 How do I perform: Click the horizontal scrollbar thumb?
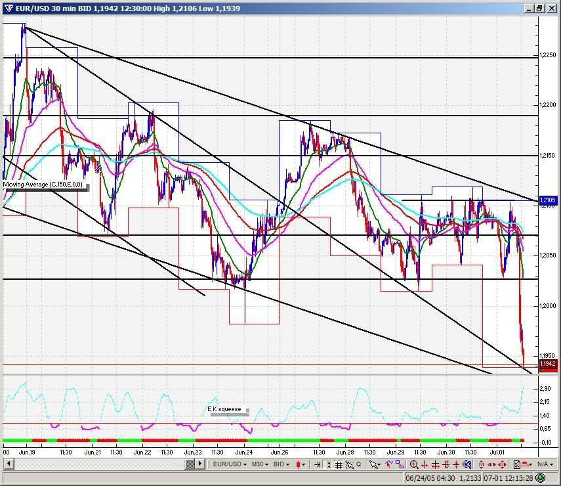(x=190, y=464)
